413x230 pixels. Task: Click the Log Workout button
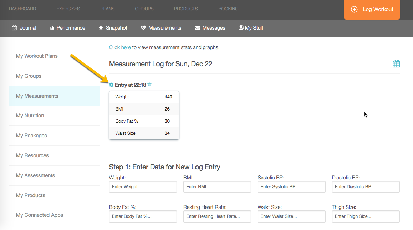[372, 10]
